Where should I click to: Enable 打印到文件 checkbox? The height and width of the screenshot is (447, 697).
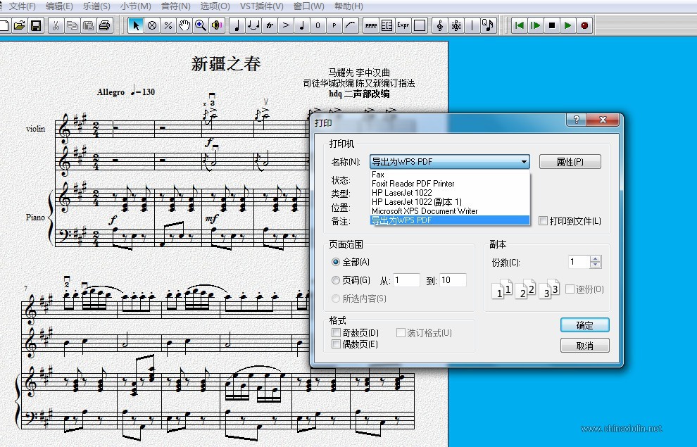[543, 221]
